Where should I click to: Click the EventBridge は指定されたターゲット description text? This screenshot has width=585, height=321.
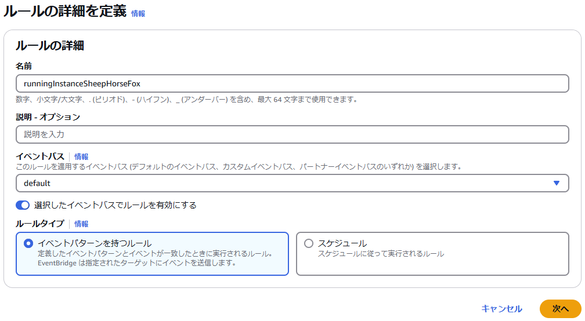point(137,263)
